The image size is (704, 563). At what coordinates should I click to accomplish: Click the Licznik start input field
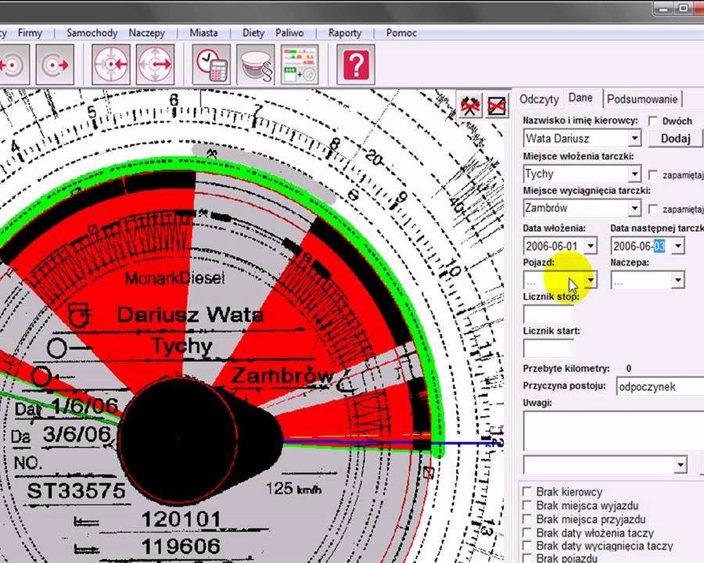[x=548, y=349]
